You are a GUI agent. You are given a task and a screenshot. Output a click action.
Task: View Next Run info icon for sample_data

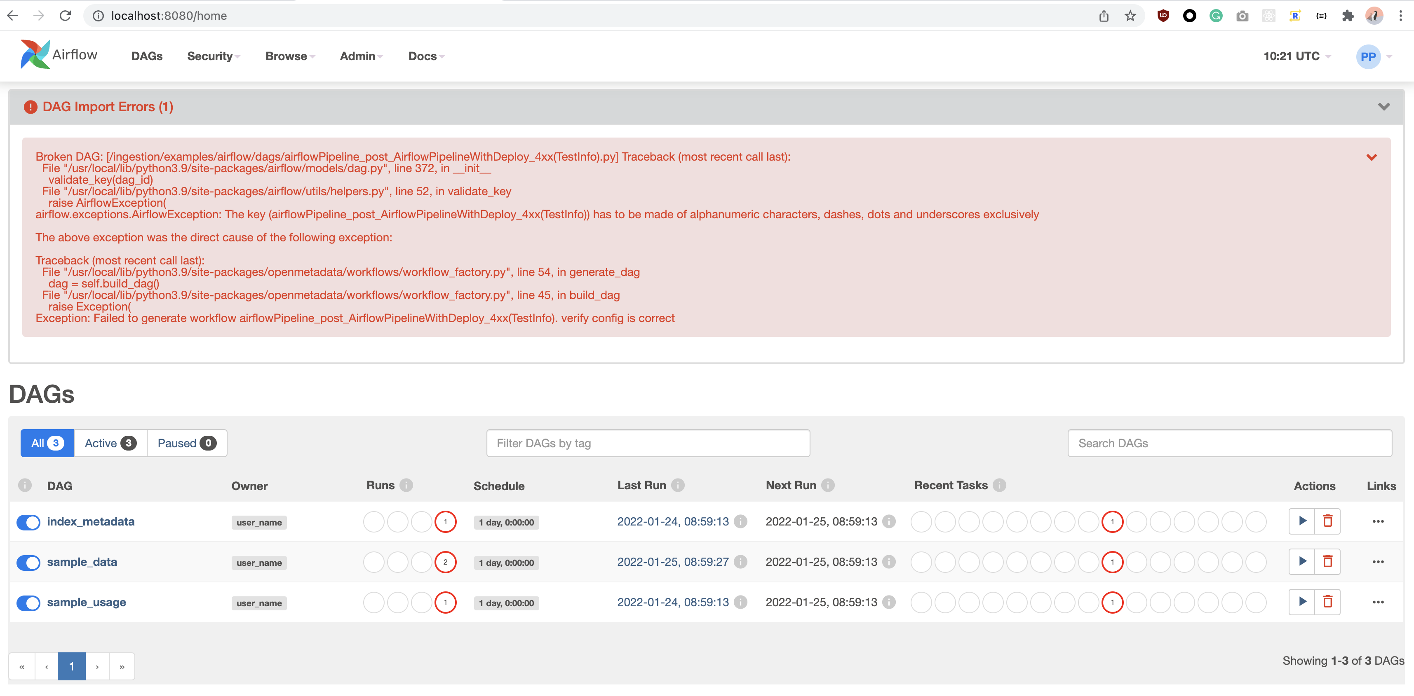pyautogui.click(x=888, y=562)
